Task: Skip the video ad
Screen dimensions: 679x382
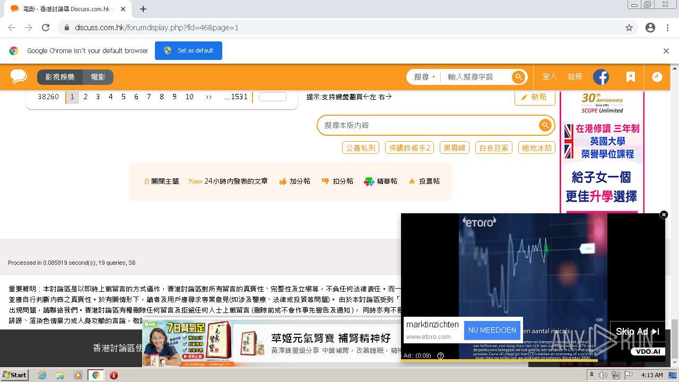Action: coord(637,332)
